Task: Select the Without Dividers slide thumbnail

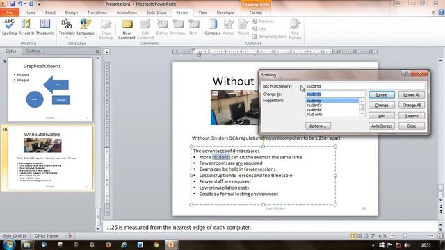Action: pyautogui.click(x=50, y=158)
